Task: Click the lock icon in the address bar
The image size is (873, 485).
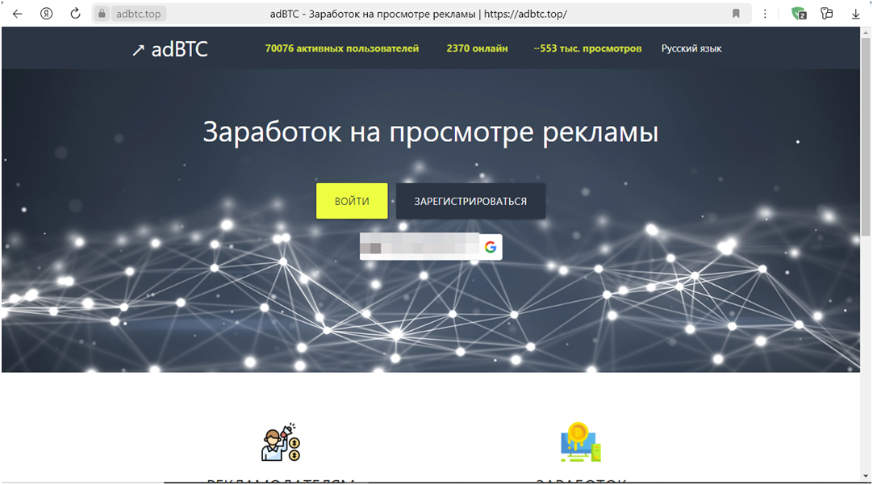Action: click(x=102, y=14)
